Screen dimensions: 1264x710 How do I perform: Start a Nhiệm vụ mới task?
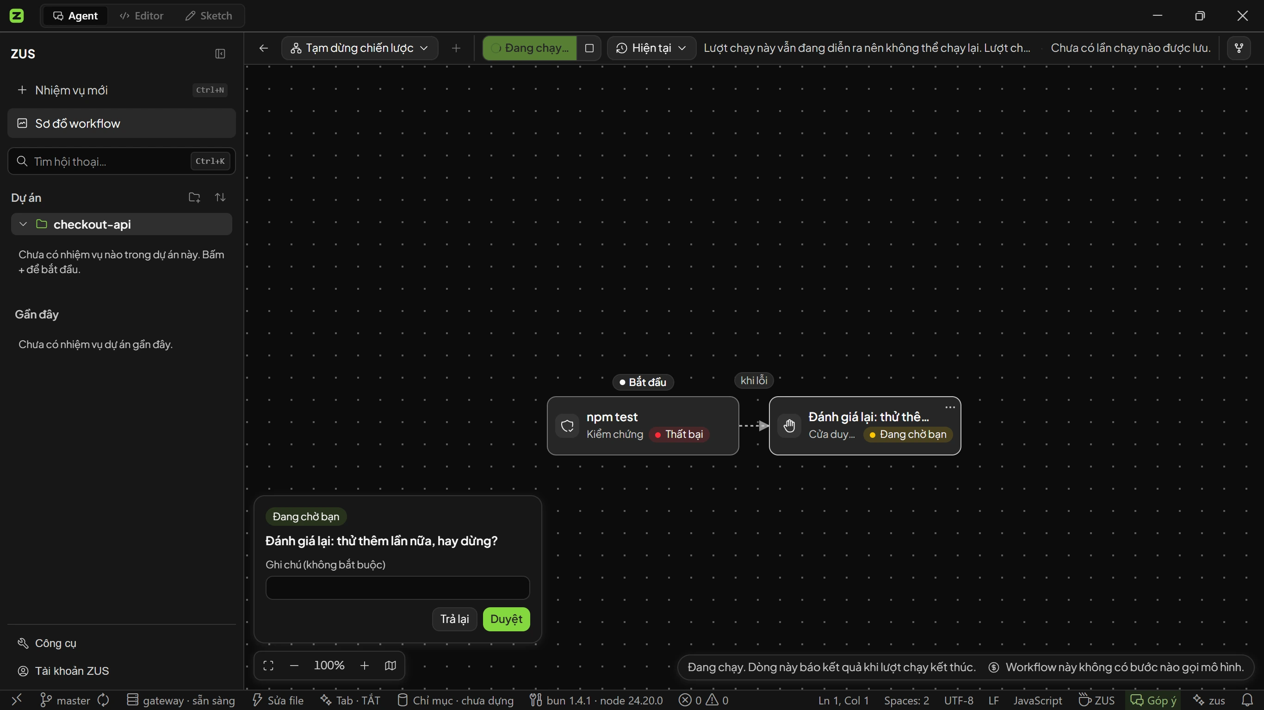tap(122, 90)
